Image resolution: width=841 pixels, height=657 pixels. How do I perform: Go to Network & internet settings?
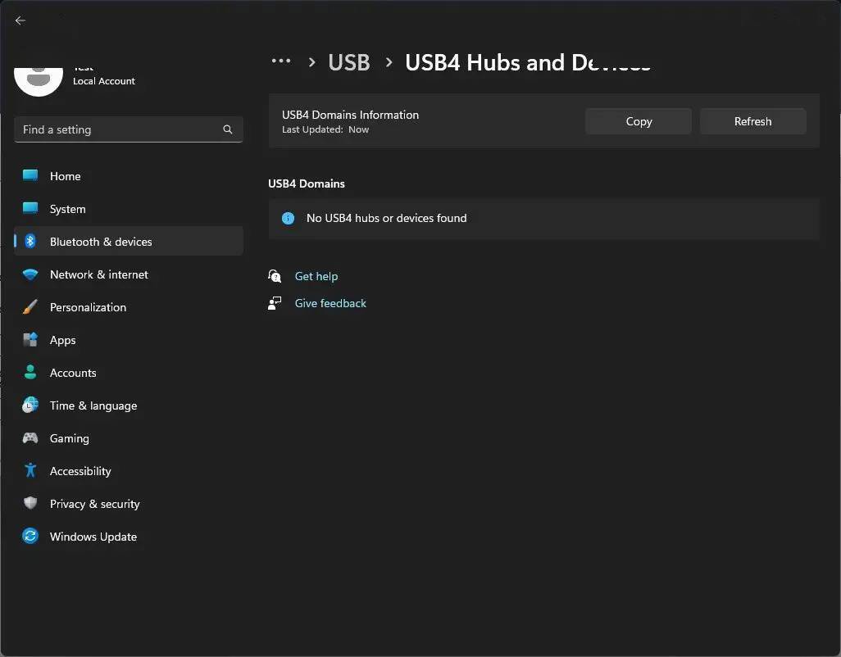tap(129, 274)
